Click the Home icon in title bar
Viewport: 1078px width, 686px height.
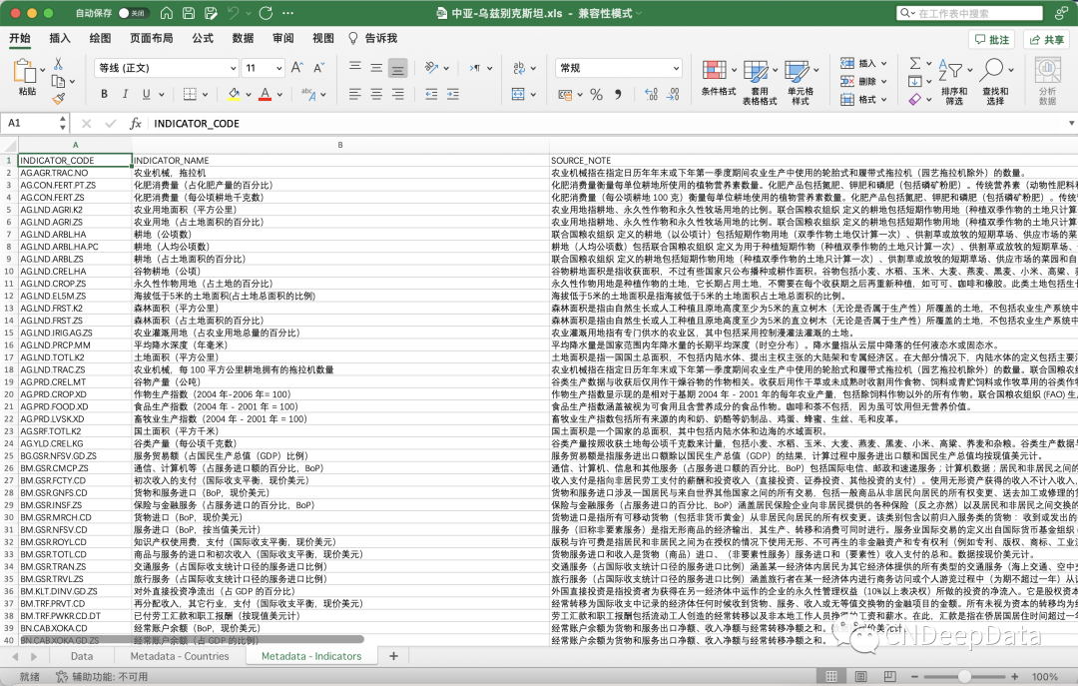167,12
